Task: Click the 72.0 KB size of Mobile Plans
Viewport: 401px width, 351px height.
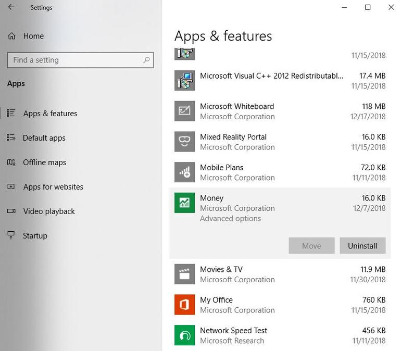Action: [x=373, y=168]
